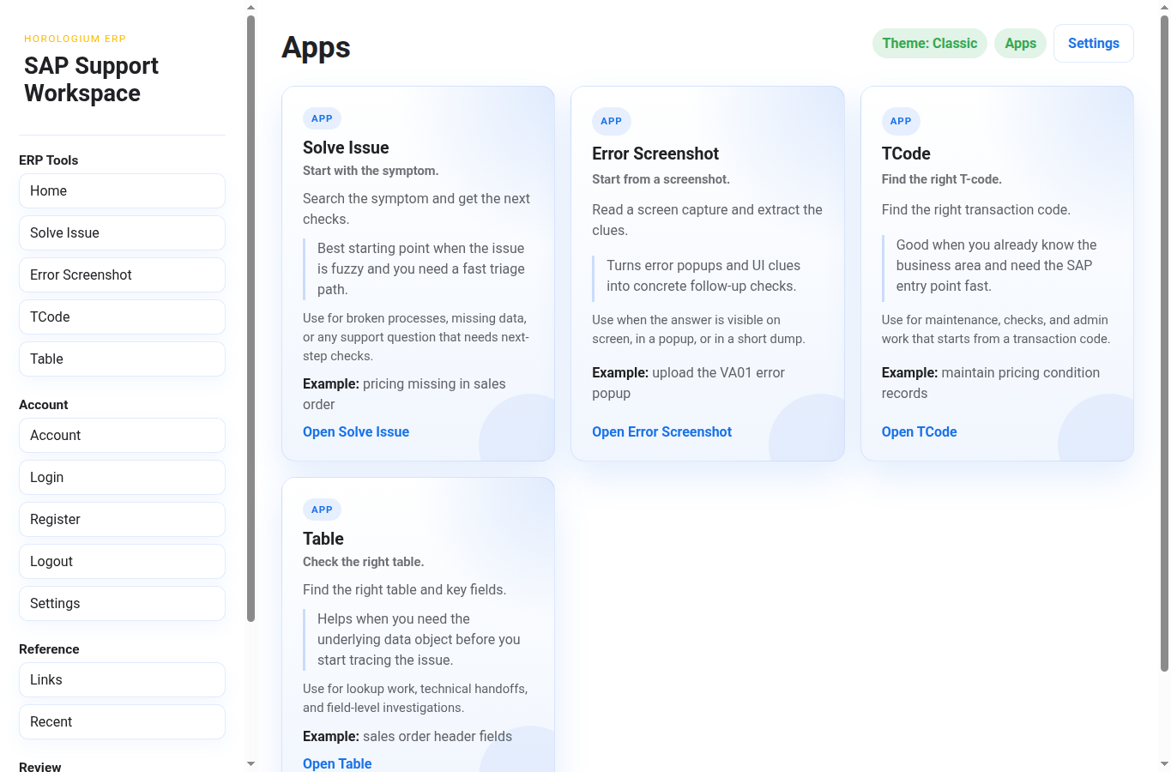The image size is (1171, 772).
Task: Click the Review section heading
Action: click(39, 767)
